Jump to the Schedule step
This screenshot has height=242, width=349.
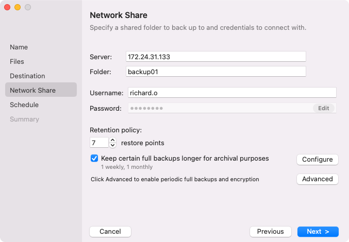(24, 105)
